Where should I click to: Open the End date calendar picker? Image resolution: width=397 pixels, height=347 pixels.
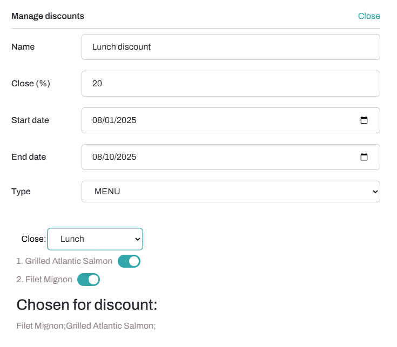click(364, 157)
